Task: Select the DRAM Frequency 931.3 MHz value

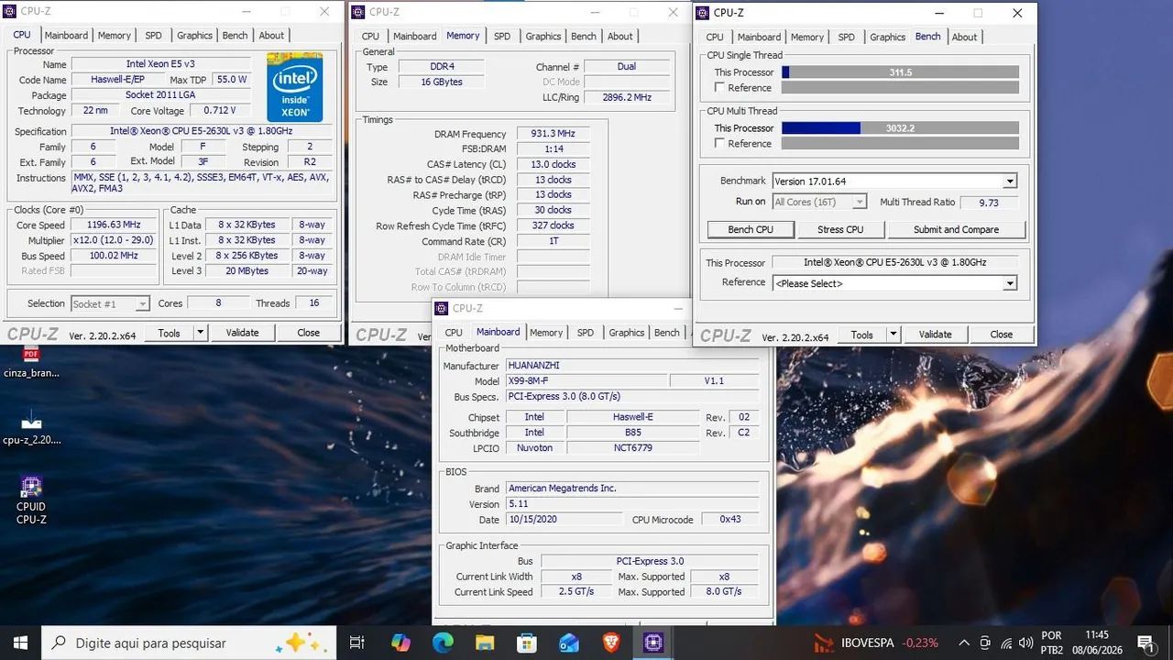Action: (x=552, y=134)
